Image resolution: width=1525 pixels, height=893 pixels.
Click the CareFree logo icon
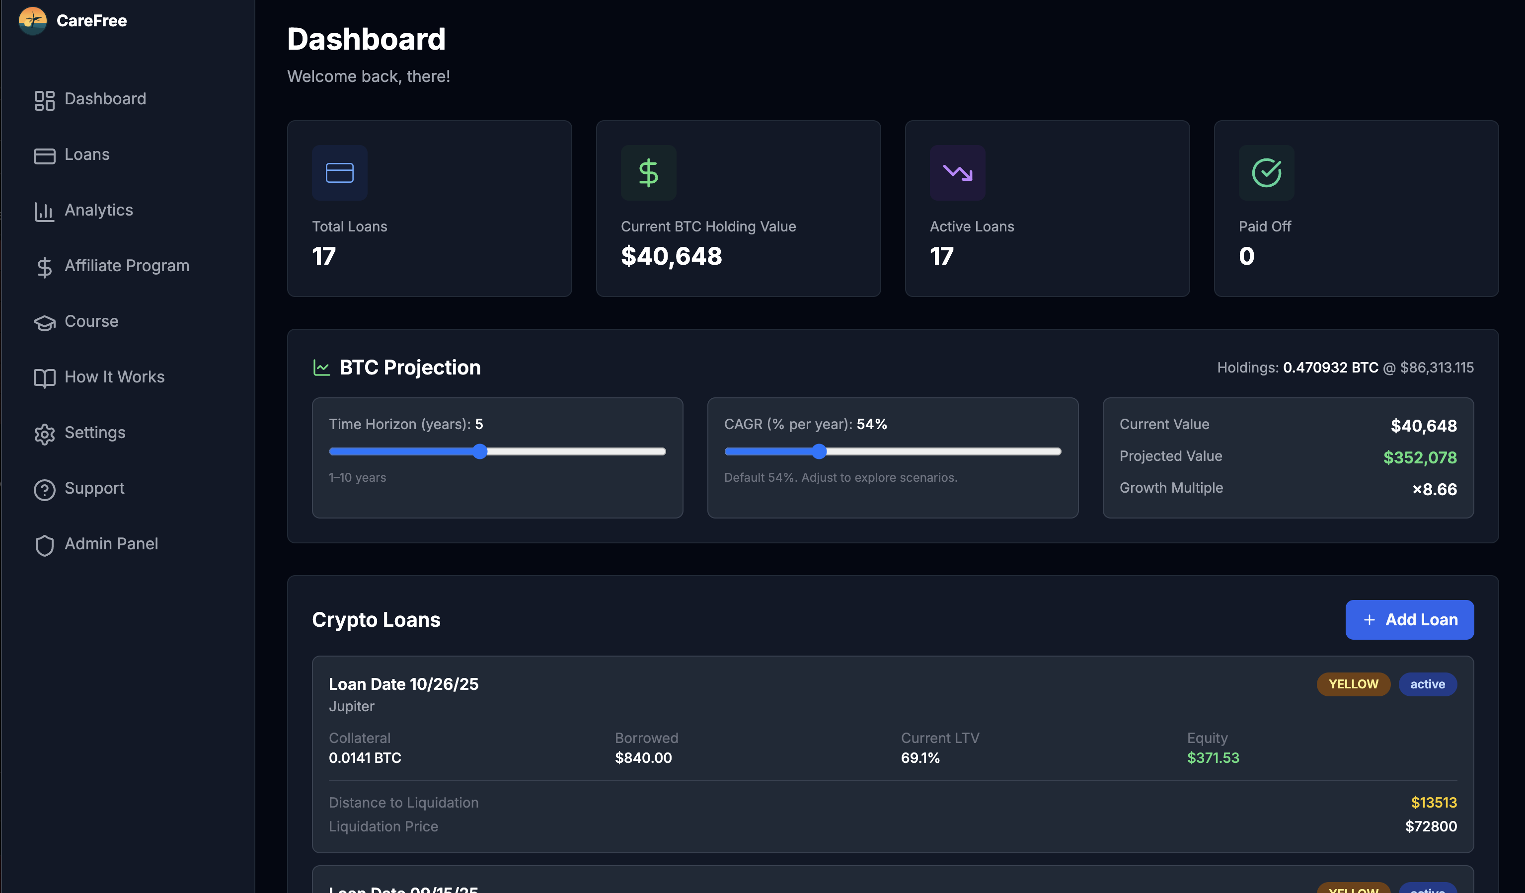pos(33,20)
